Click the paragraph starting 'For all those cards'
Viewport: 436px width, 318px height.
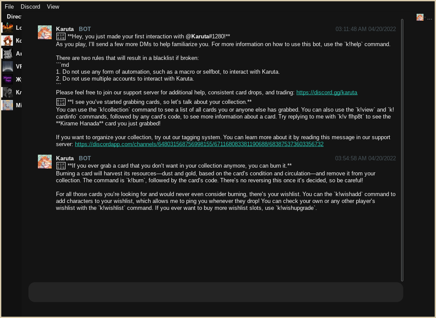click(x=225, y=201)
